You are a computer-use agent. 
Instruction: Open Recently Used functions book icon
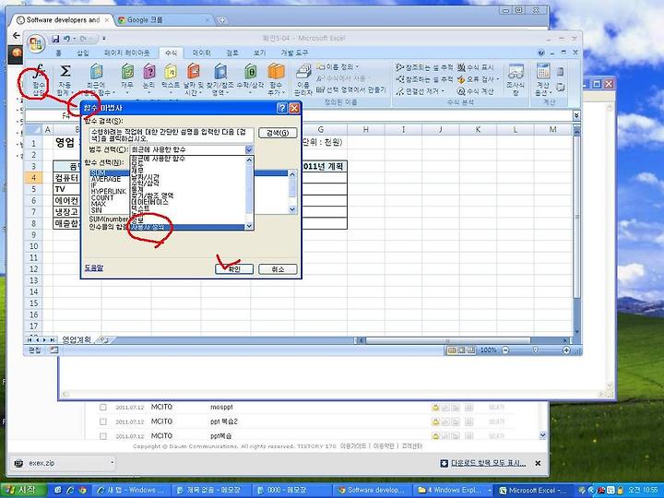coord(96,72)
